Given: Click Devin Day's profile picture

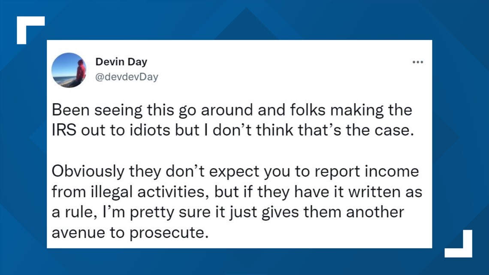Looking at the screenshot, I should 69,70.
